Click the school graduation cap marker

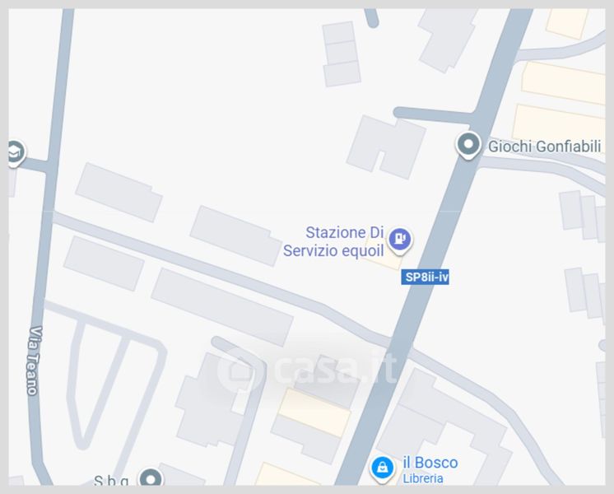[x=15, y=153]
